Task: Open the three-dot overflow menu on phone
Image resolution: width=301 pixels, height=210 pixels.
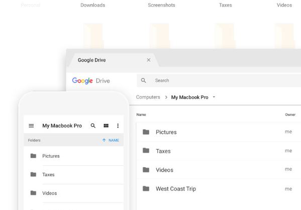Action: 118,126
